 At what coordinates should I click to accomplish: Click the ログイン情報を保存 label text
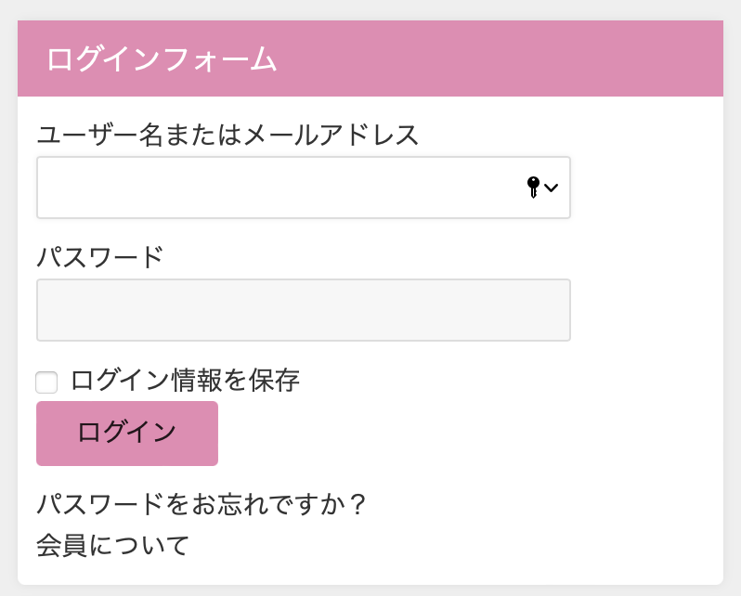[x=186, y=381]
